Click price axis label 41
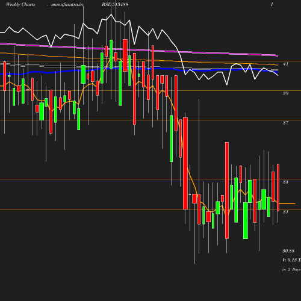The image size is (301, 301). [285, 64]
